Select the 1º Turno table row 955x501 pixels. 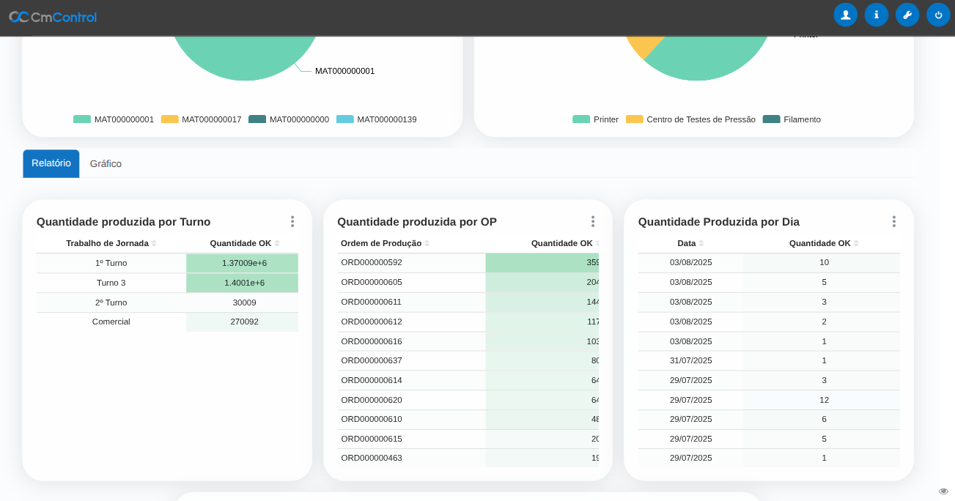(111, 263)
